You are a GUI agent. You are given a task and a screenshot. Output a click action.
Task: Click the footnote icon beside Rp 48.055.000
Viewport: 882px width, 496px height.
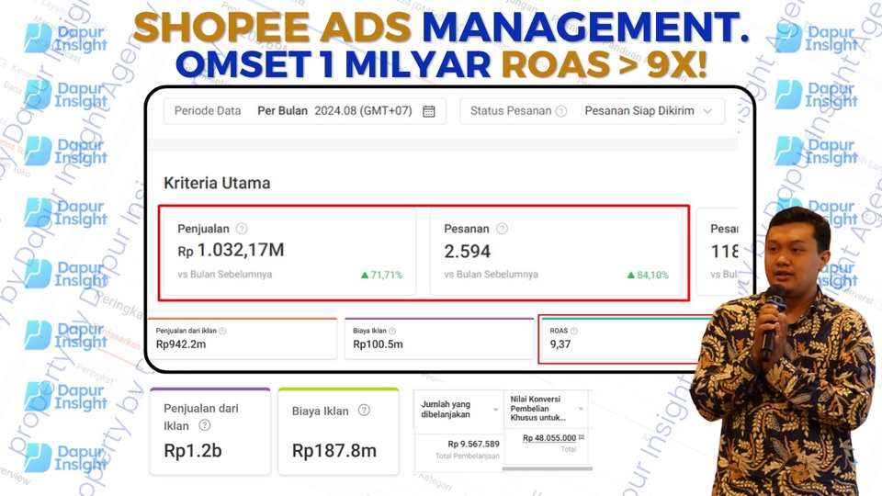582,437
